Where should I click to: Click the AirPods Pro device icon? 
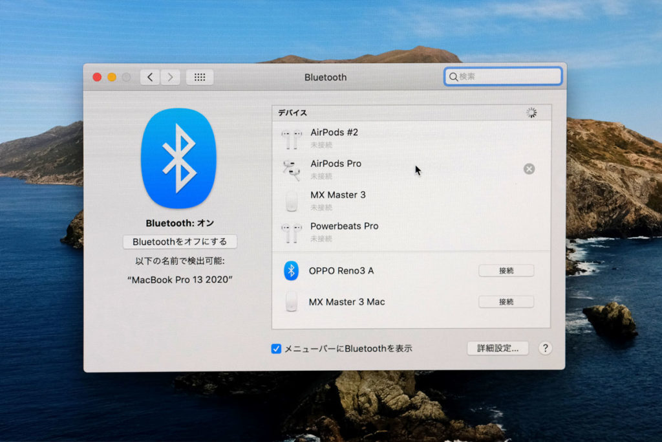(x=292, y=170)
